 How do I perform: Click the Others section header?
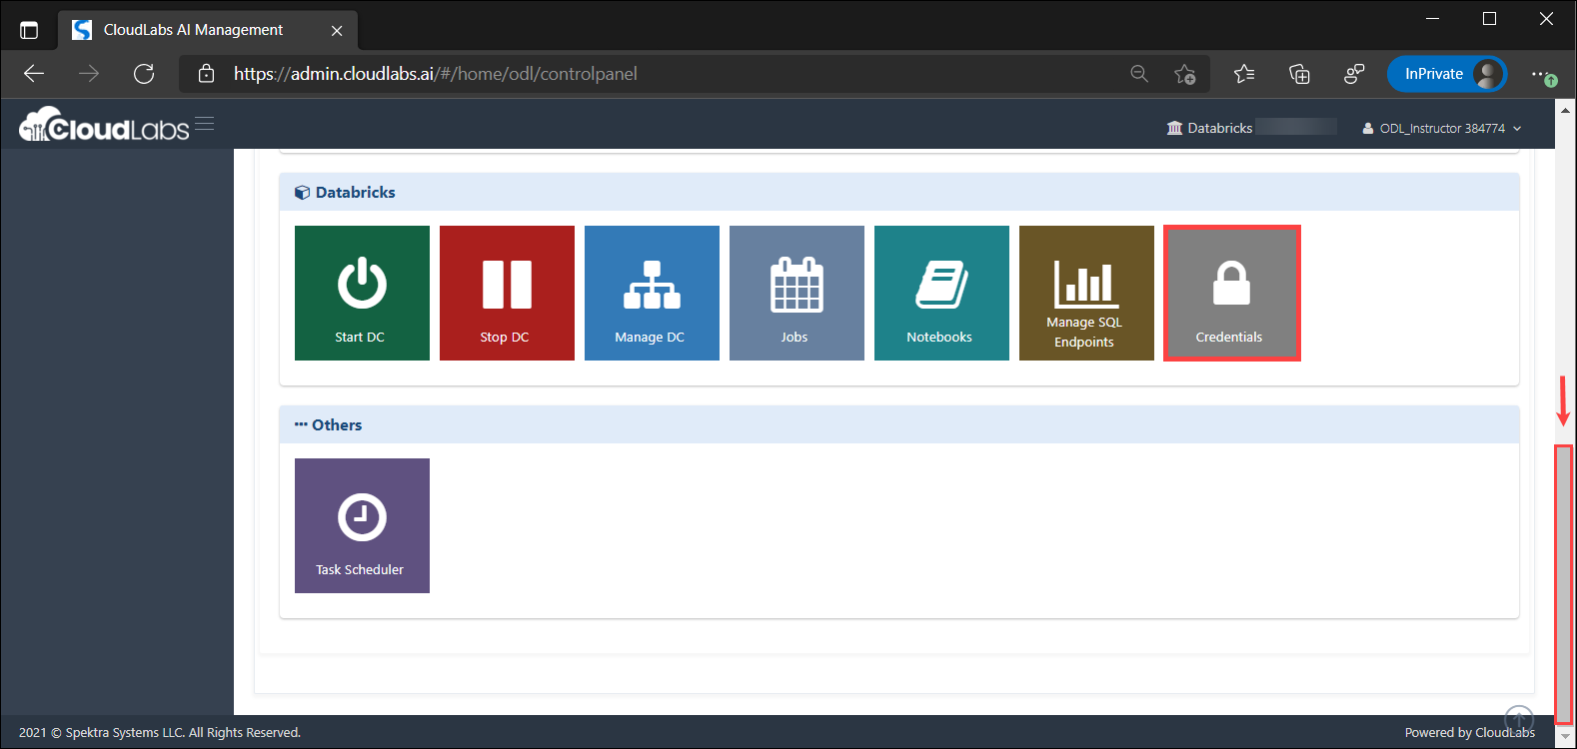(x=899, y=424)
